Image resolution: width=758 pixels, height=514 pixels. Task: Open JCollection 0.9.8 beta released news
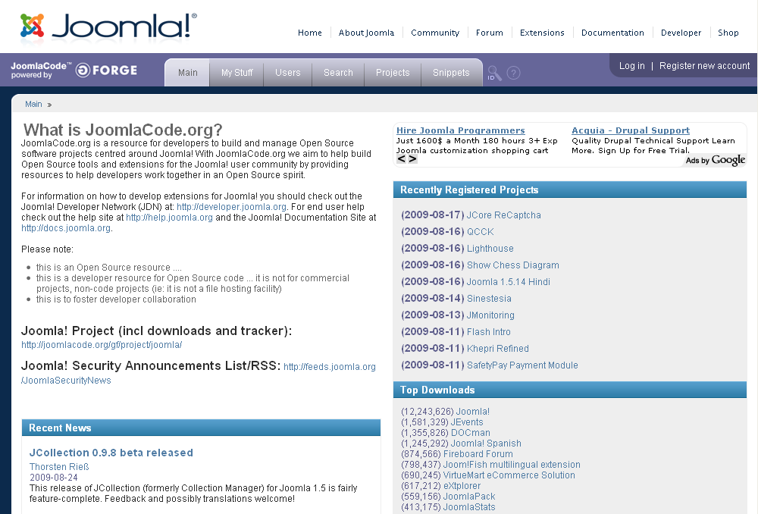pyautogui.click(x=111, y=453)
